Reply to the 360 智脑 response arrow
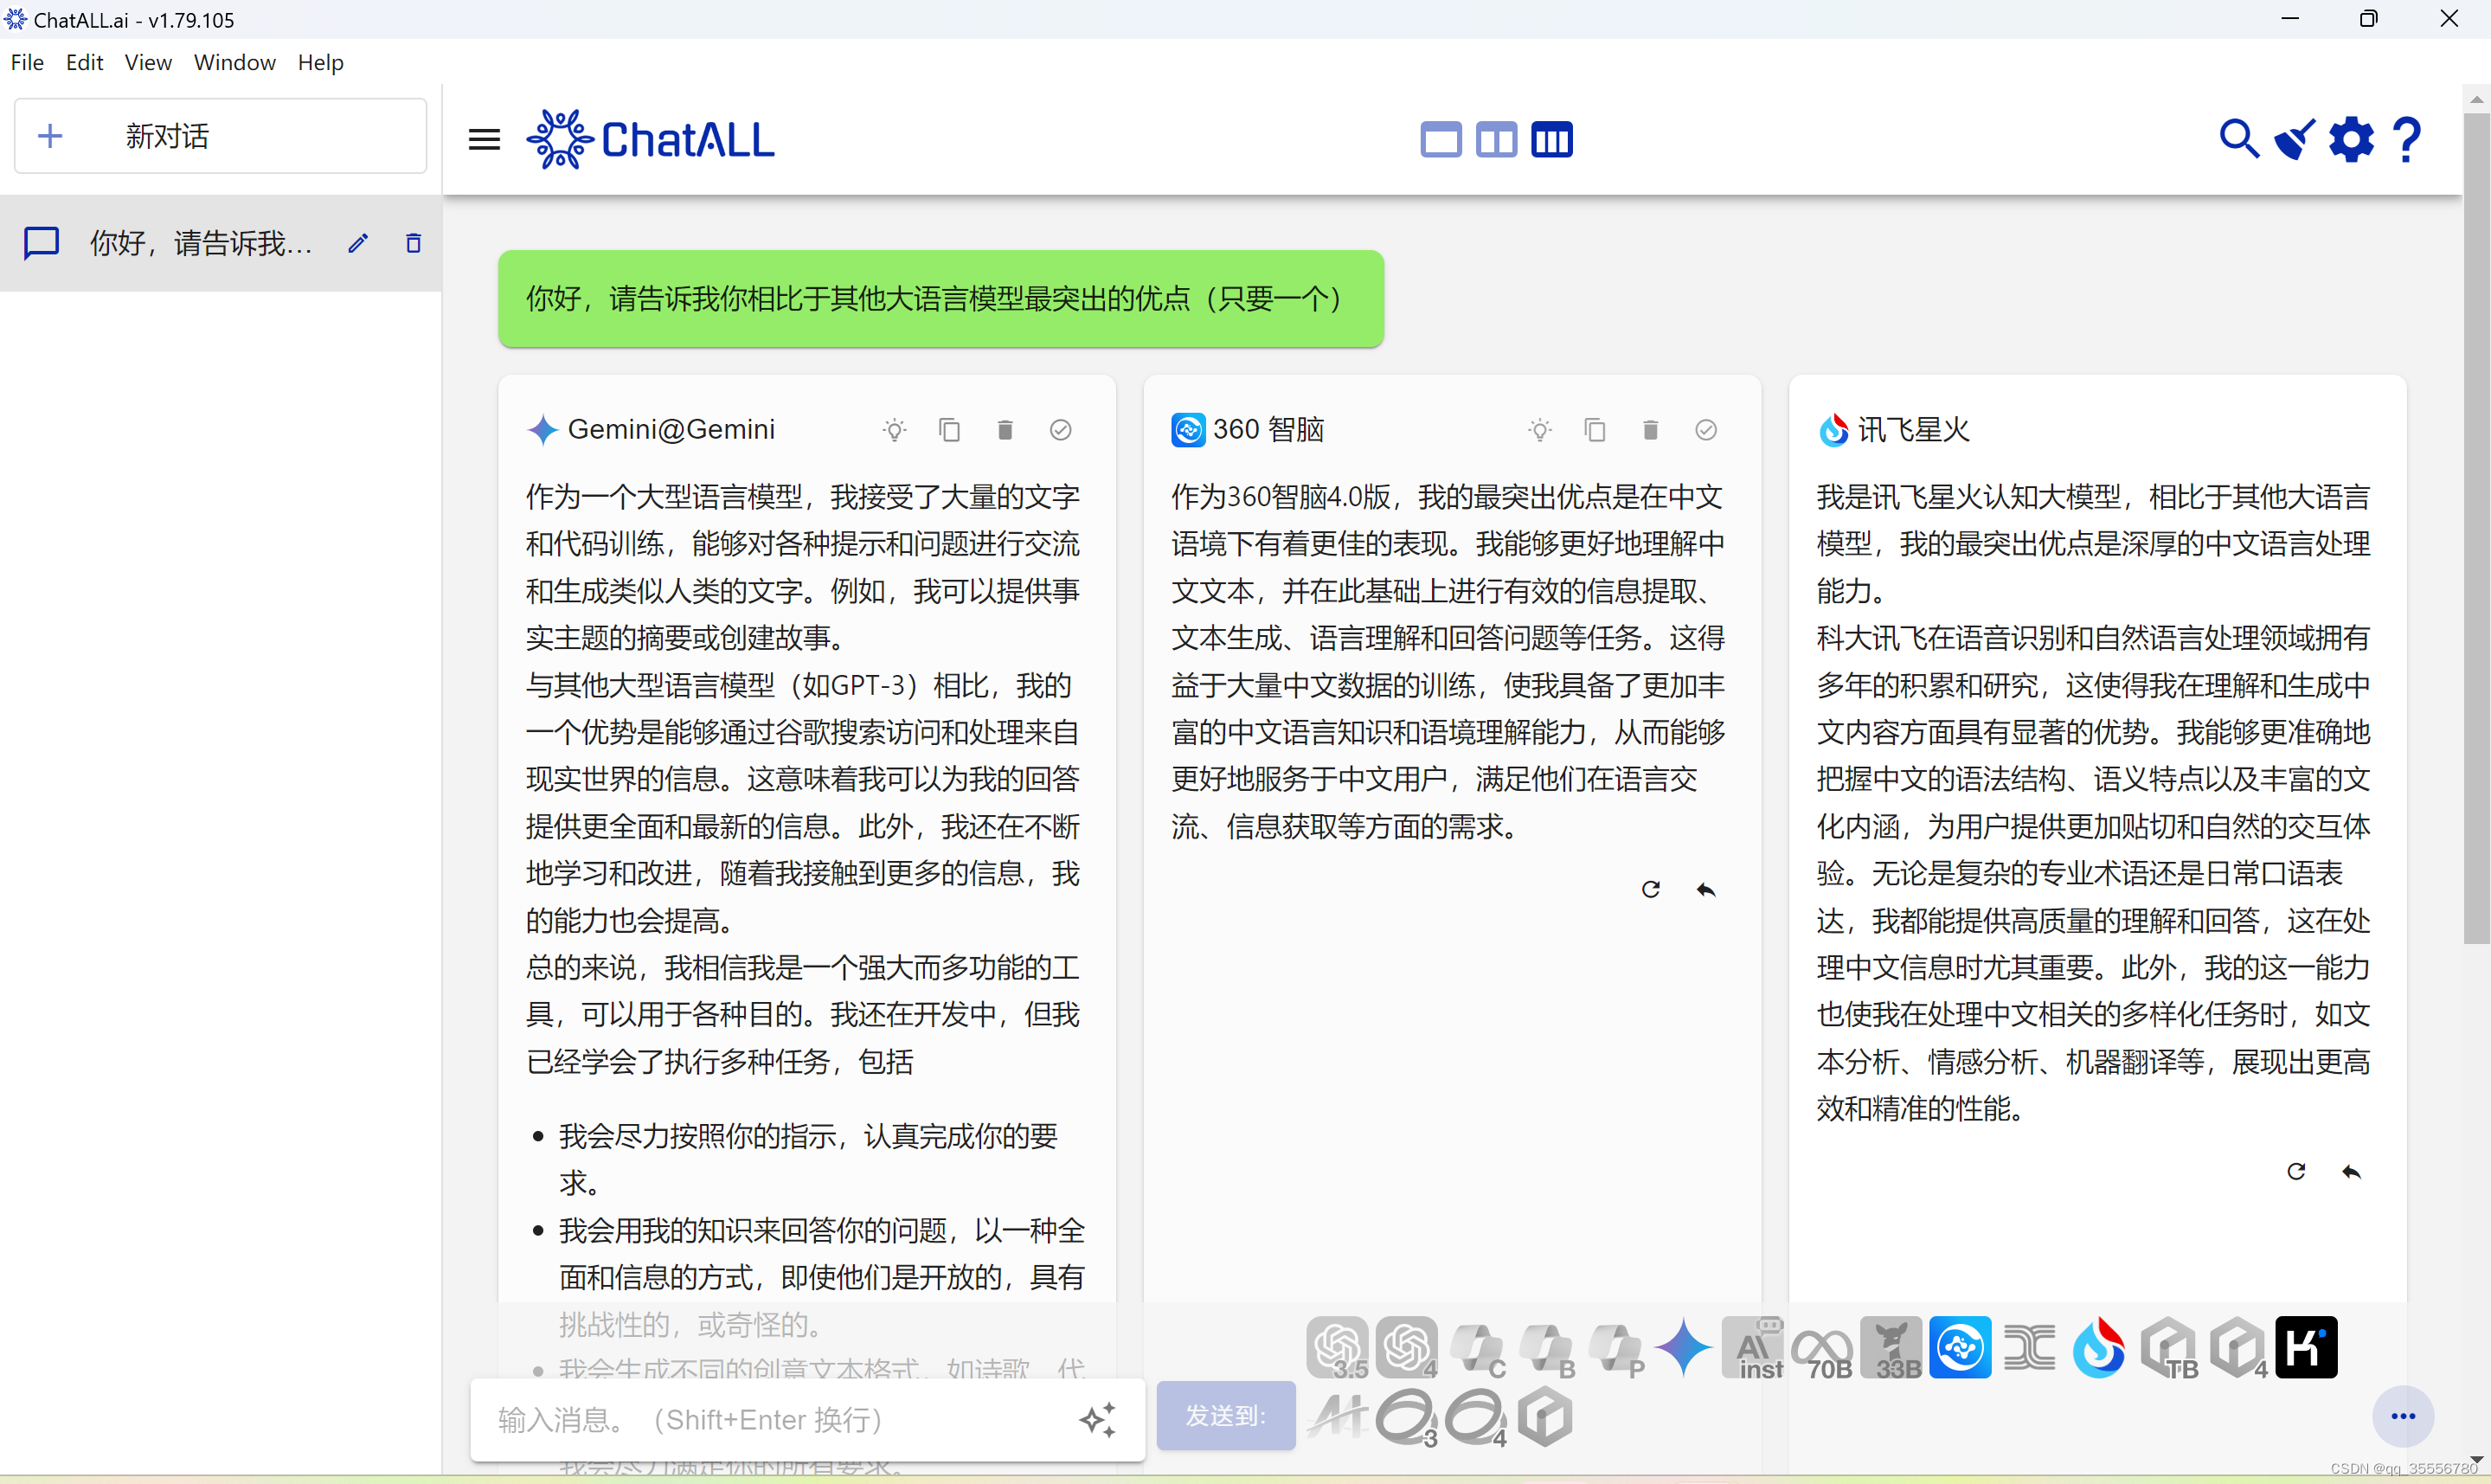Image resolution: width=2491 pixels, height=1484 pixels. 1706,889
